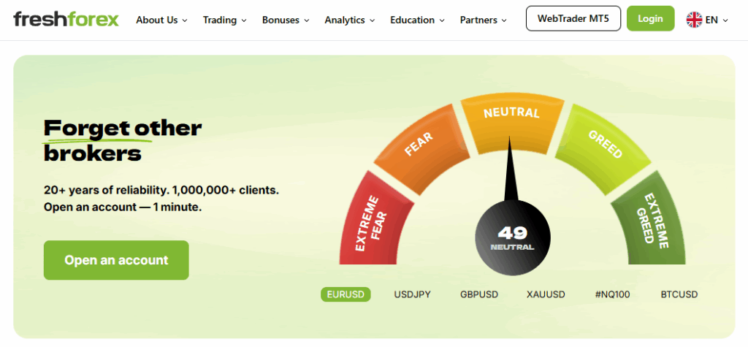Image resolution: width=748 pixels, height=347 pixels.
Task: Expand the Bonuses menu
Action: pos(286,20)
